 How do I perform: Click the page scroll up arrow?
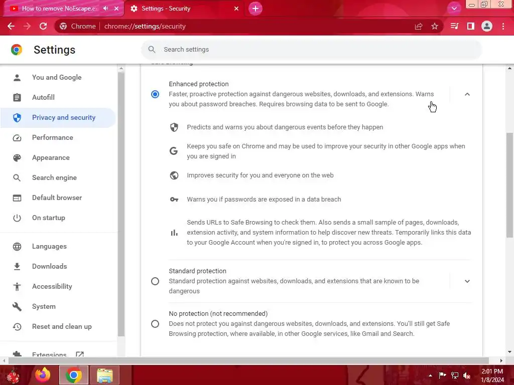tap(509, 68)
